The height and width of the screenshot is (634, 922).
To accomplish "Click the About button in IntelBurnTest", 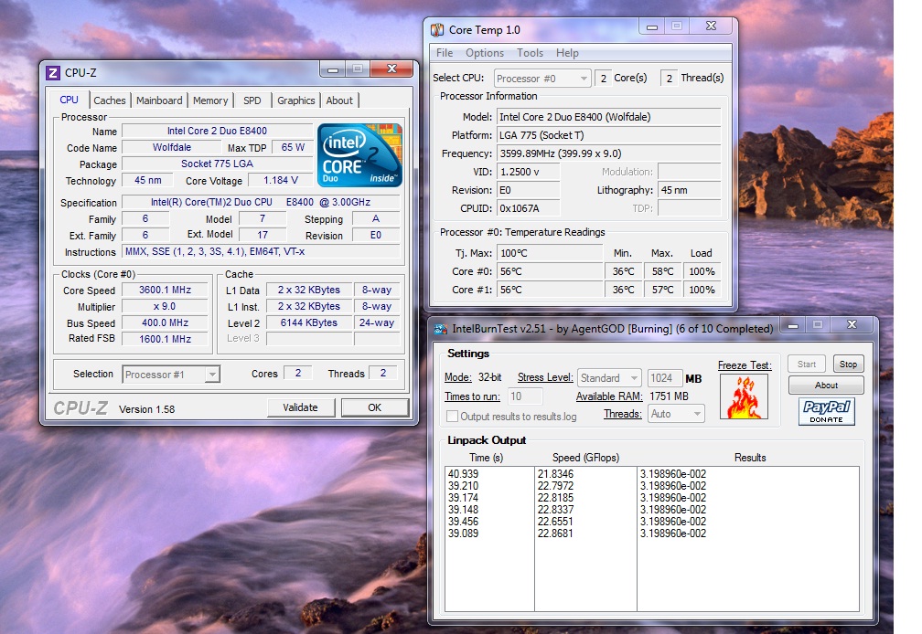I will 826,386.
